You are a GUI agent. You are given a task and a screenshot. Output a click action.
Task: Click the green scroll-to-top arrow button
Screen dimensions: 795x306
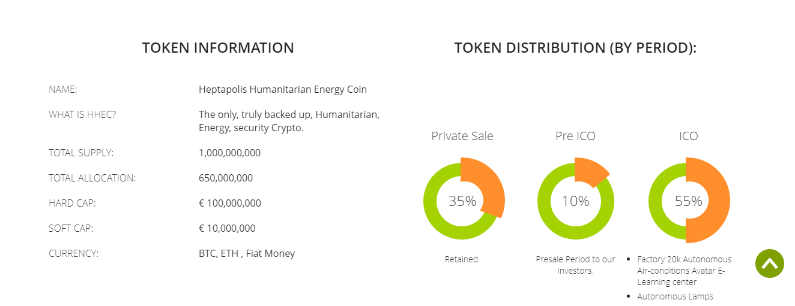pyautogui.click(x=770, y=263)
